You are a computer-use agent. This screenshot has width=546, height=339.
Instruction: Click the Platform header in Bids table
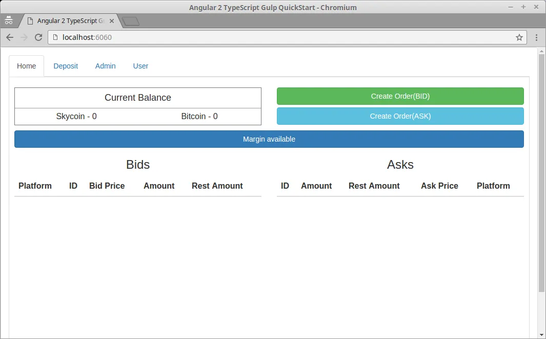[35, 186]
